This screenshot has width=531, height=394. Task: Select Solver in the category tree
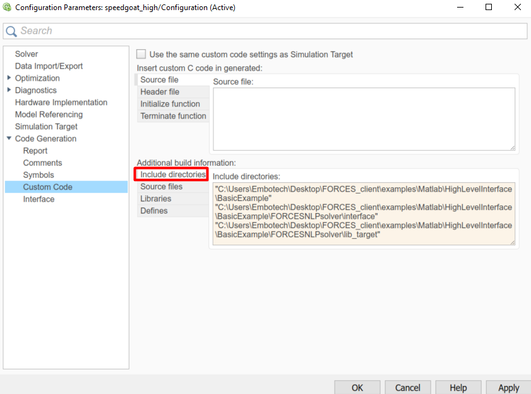pos(27,54)
